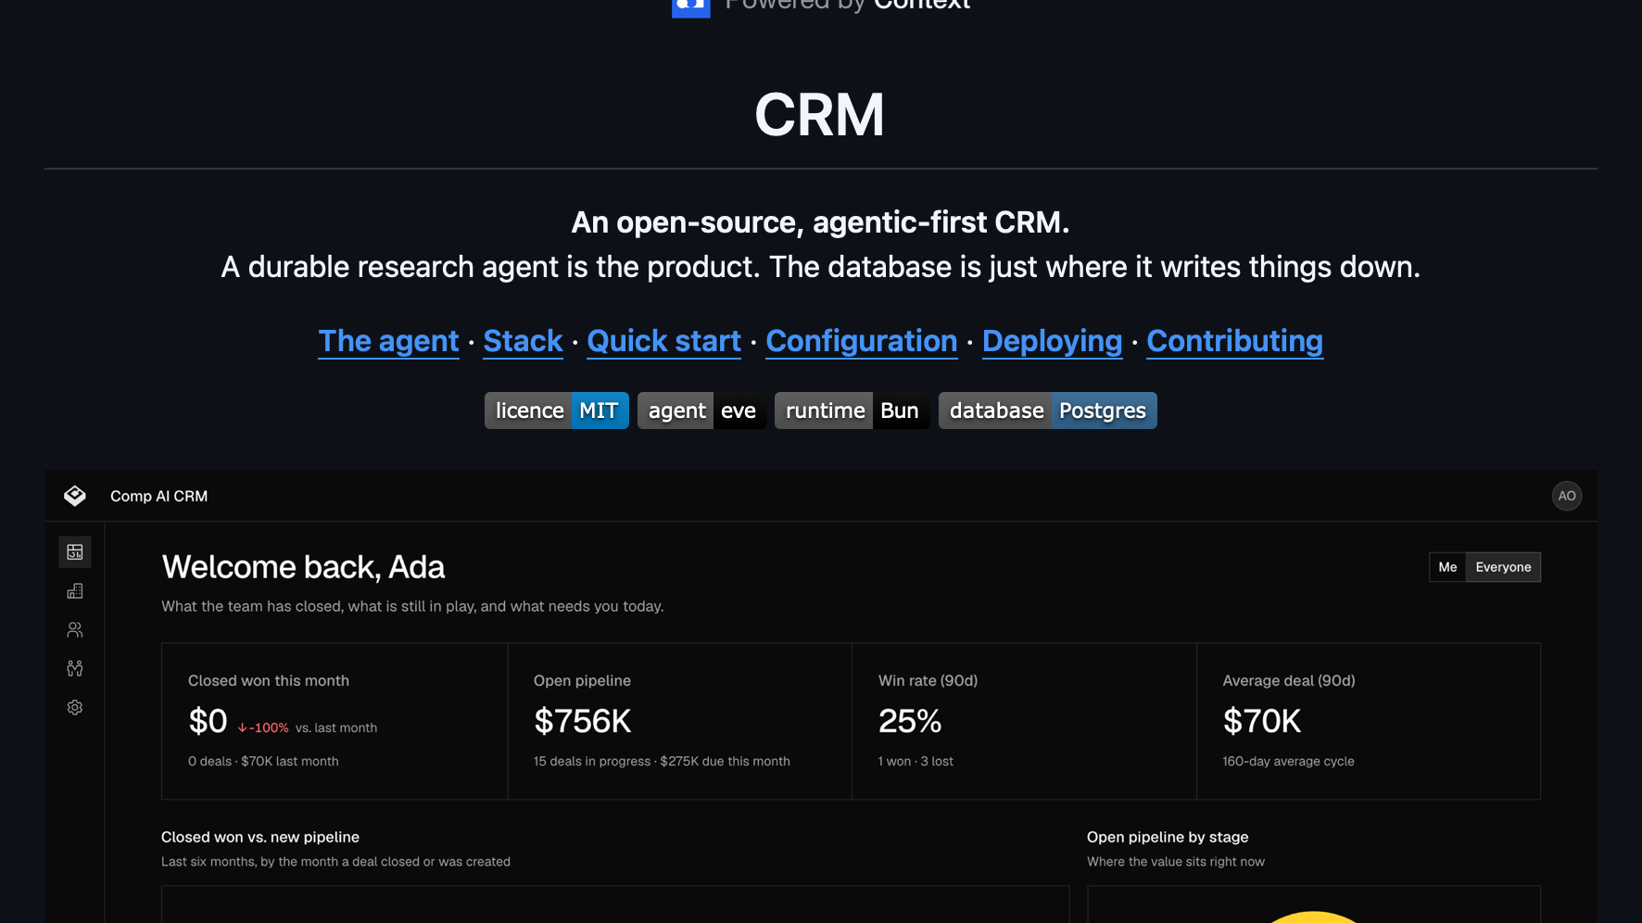The height and width of the screenshot is (923, 1642).
Task: Click '15 deals in progress · $275K due this month'
Action: 662,761
